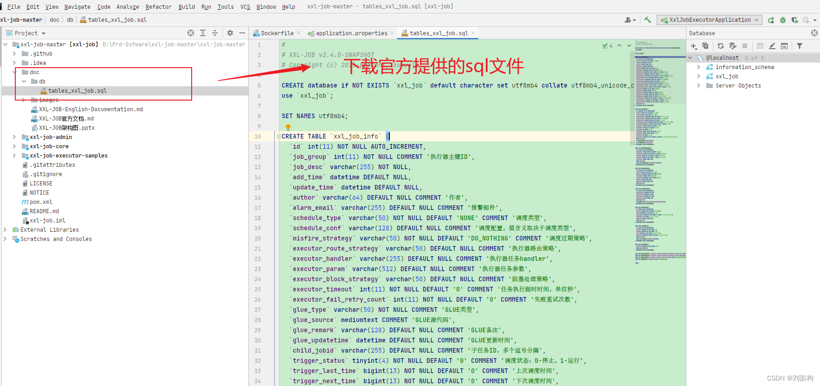This screenshot has height=386, width=820.
Task: Click Database panel locate crosshair icon
Action: (x=814, y=33)
